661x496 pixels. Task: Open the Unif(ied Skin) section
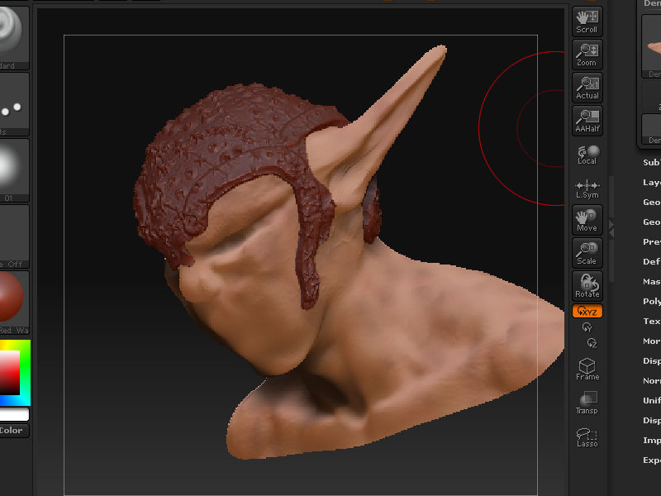(x=652, y=400)
